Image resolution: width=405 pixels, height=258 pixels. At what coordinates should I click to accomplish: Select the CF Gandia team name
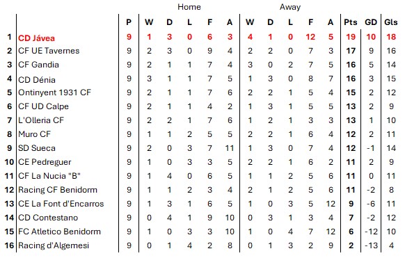(38, 65)
